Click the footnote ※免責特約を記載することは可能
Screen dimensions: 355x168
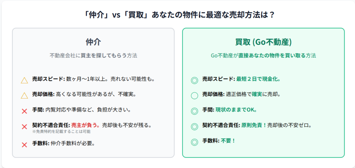[x=61, y=131]
